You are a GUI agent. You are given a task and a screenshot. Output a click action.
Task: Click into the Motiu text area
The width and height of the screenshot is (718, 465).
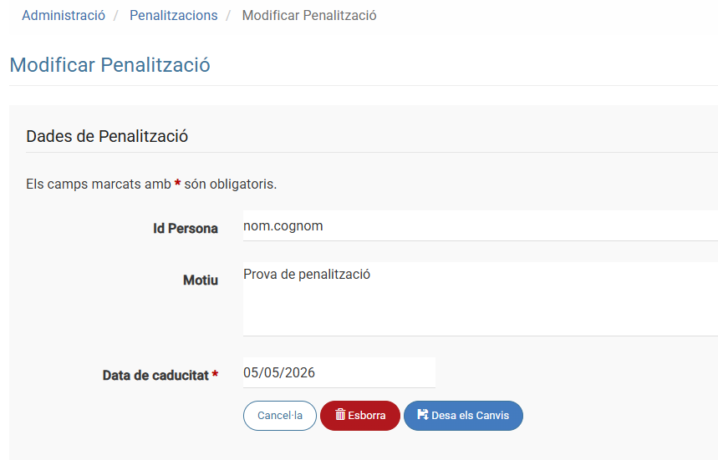[480, 299]
